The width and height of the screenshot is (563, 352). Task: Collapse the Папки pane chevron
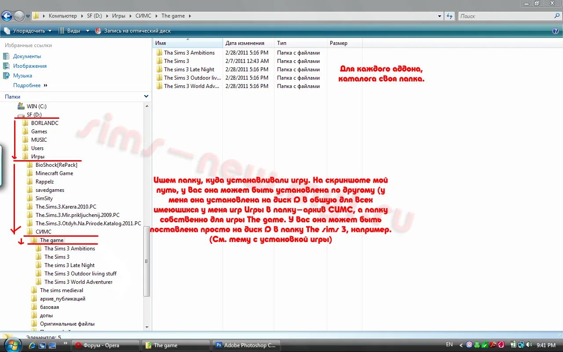(x=146, y=96)
